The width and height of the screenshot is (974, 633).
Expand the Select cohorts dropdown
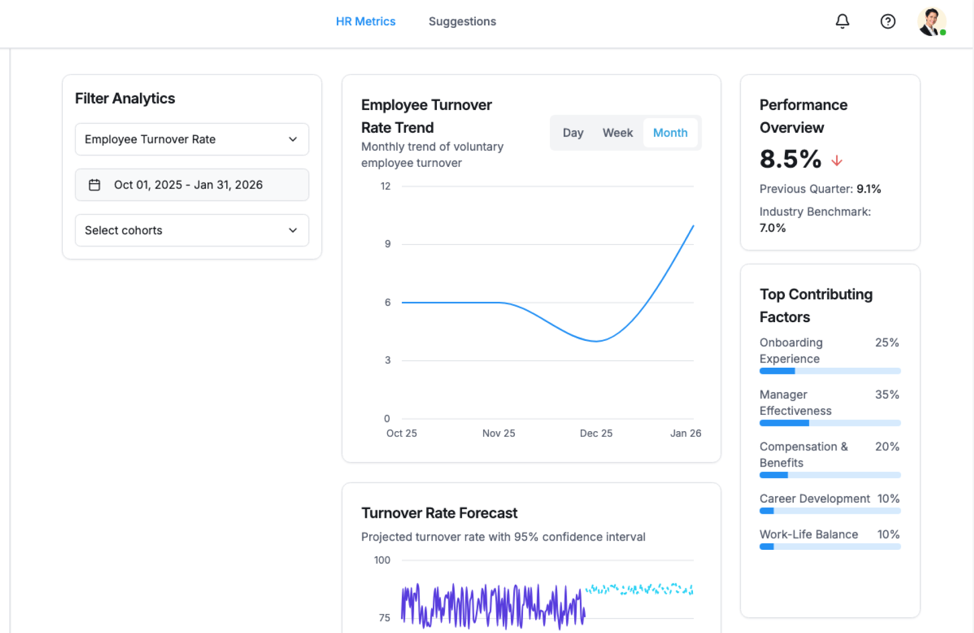pos(191,230)
